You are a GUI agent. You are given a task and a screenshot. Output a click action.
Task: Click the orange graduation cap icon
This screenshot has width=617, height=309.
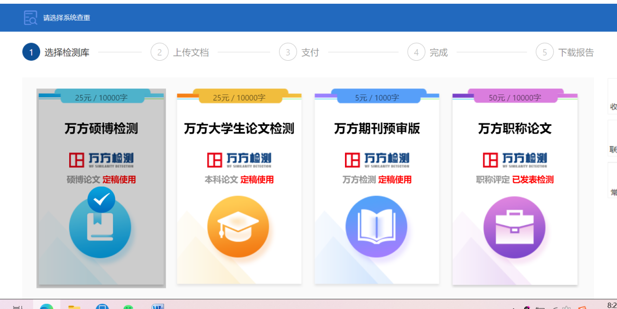[x=238, y=227]
